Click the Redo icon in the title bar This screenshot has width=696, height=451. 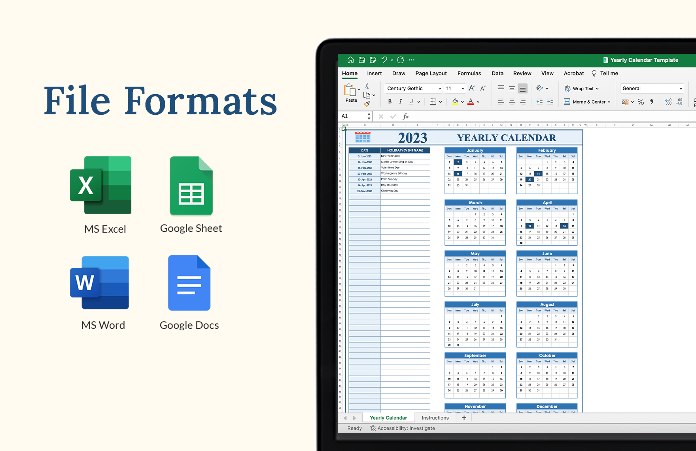(x=400, y=60)
